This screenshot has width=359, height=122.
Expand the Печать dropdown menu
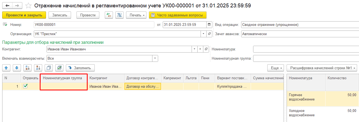[136, 15]
